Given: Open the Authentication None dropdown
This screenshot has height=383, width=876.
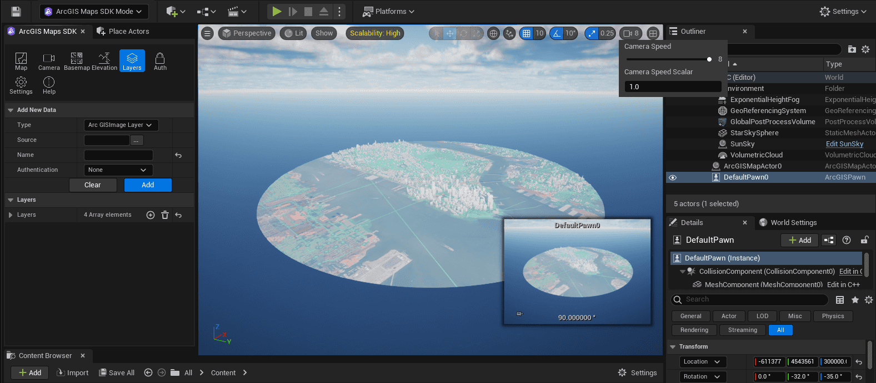Looking at the screenshot, I should pyautogui.click(x=118, y=170).
